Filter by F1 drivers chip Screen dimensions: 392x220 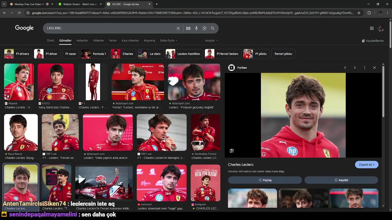(x=17, y=54)
